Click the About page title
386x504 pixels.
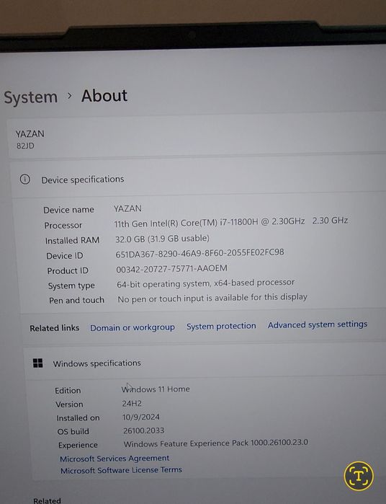click(104, 96)
